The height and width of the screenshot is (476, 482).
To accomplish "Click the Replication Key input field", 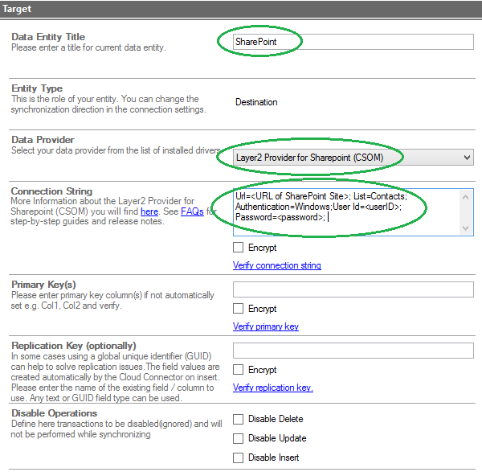I will tap(352, 351).
